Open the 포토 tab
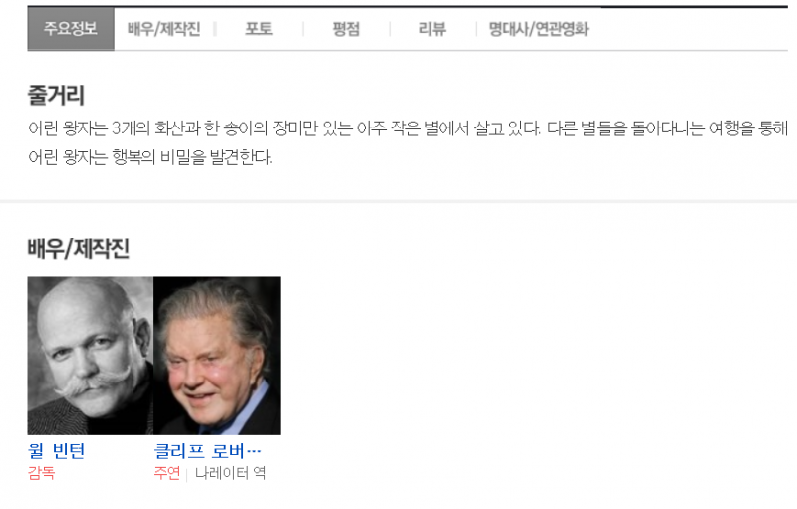Viewport: 797px width, 509px height. click(x=259, y=29)
